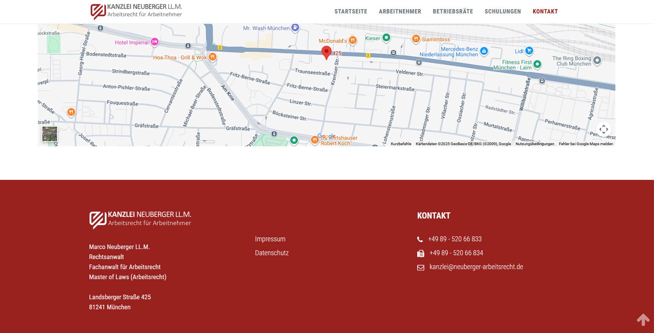The image size is (654, 333).
Task: Open the Schulungen navigation item
Action: 502,11
